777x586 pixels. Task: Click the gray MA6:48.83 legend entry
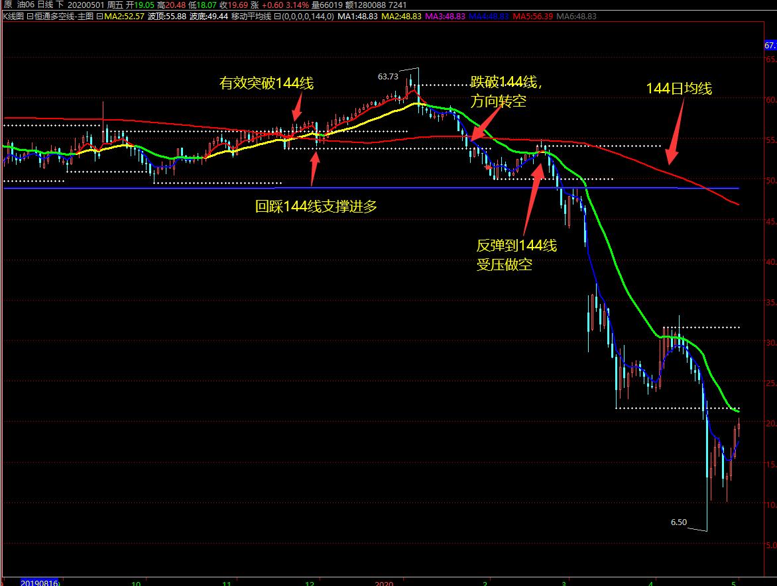pos(576,17)
